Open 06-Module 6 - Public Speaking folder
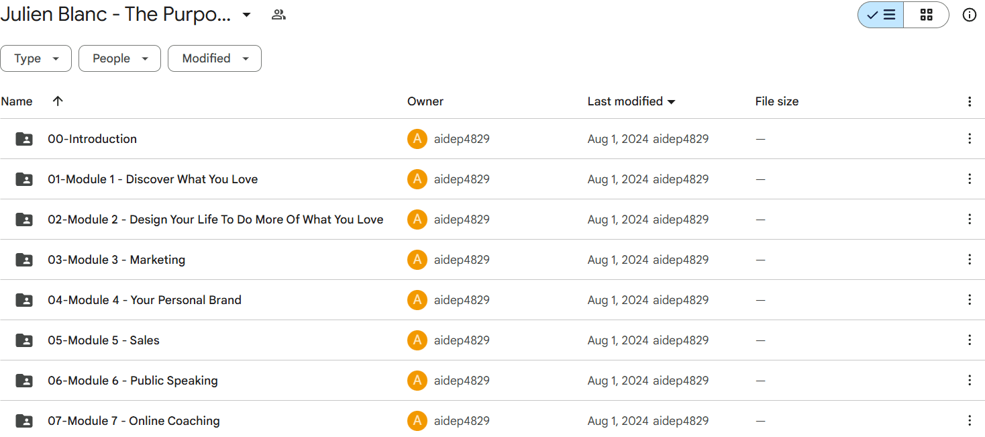985x437 pixels. 133,381
